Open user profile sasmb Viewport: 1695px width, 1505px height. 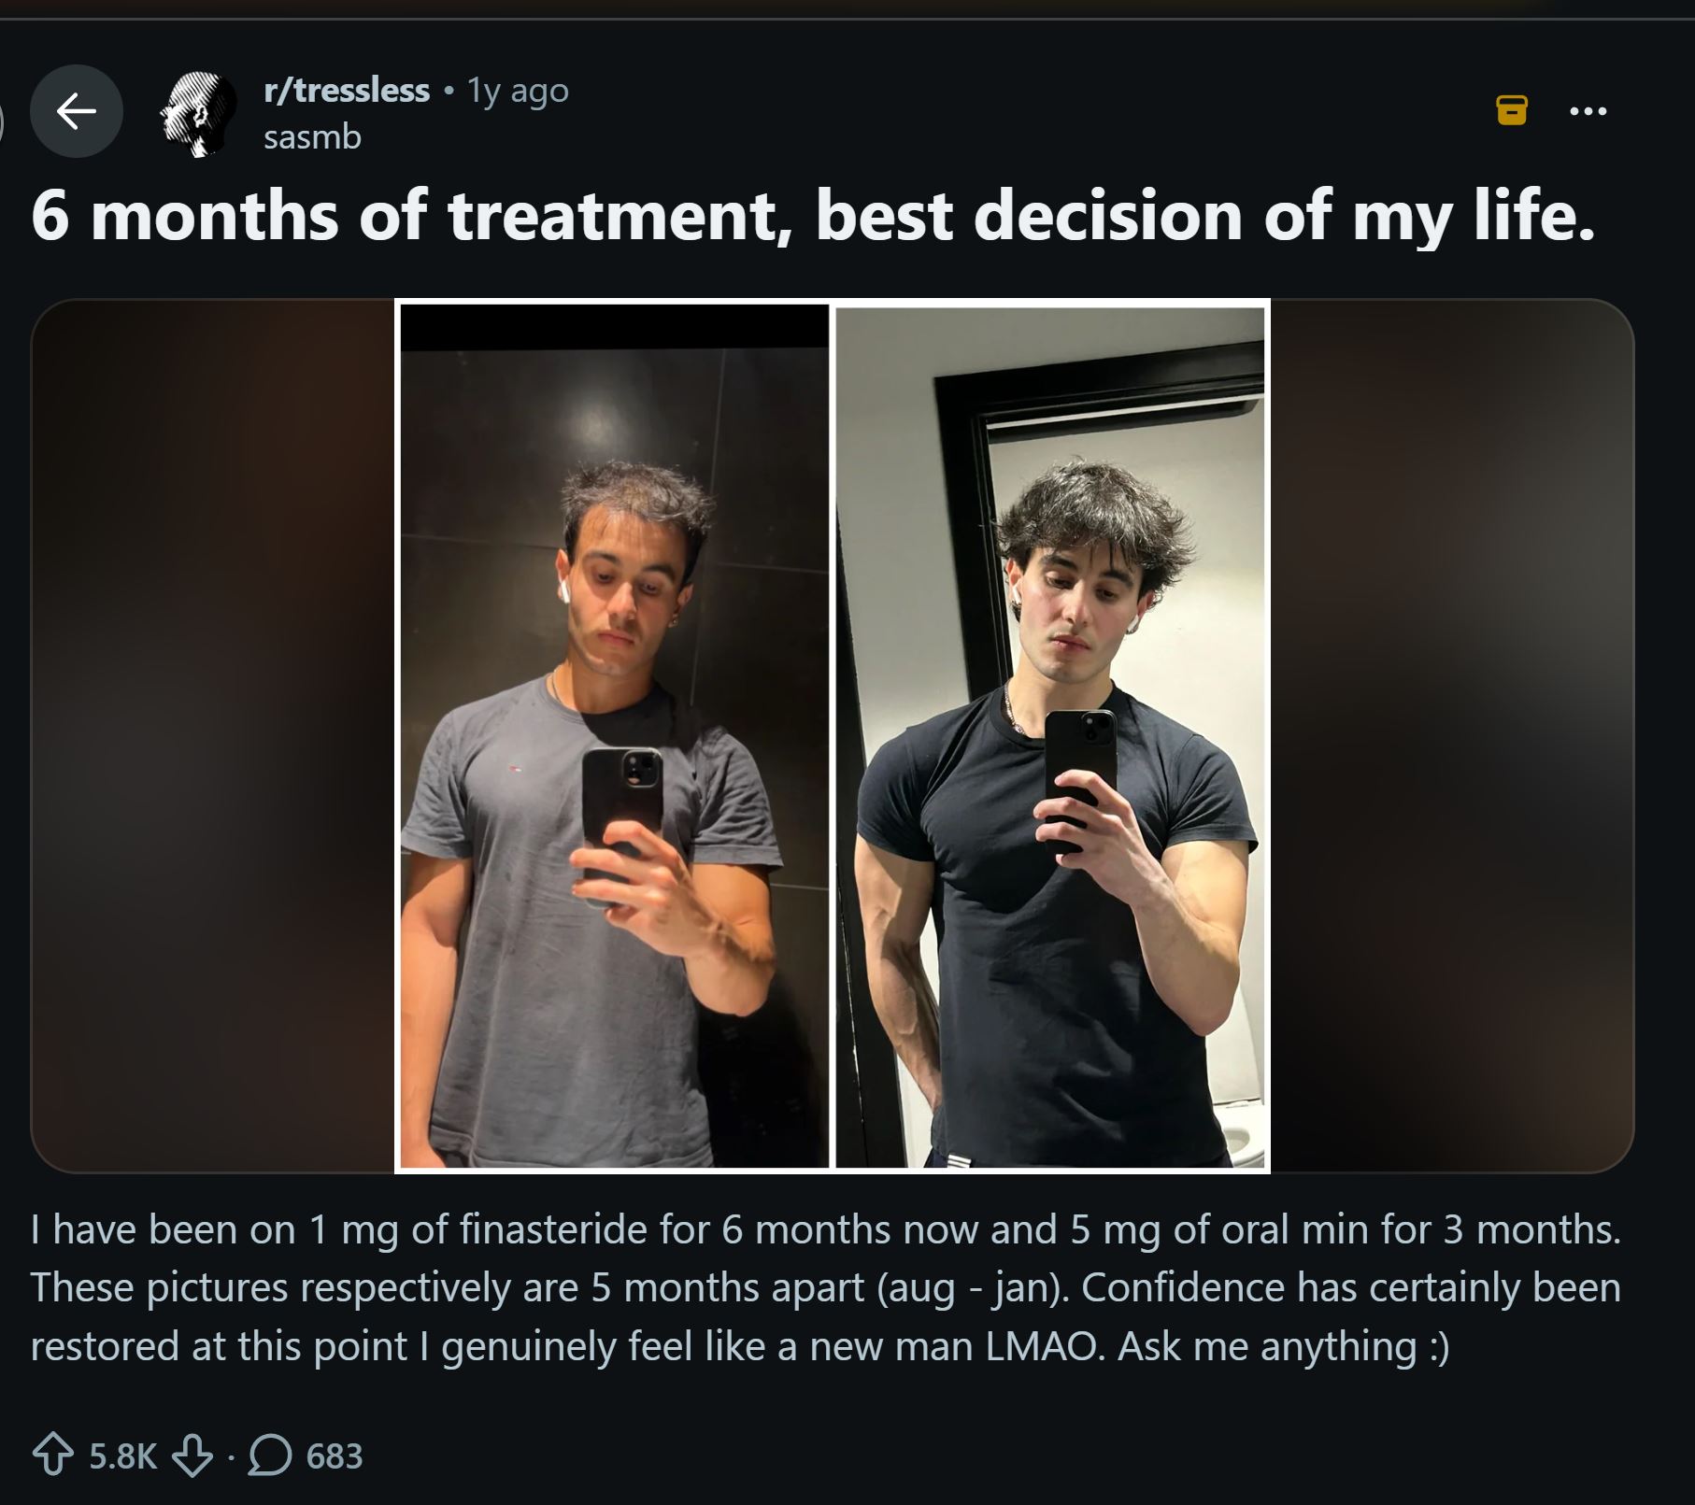[x=312, y=137]
